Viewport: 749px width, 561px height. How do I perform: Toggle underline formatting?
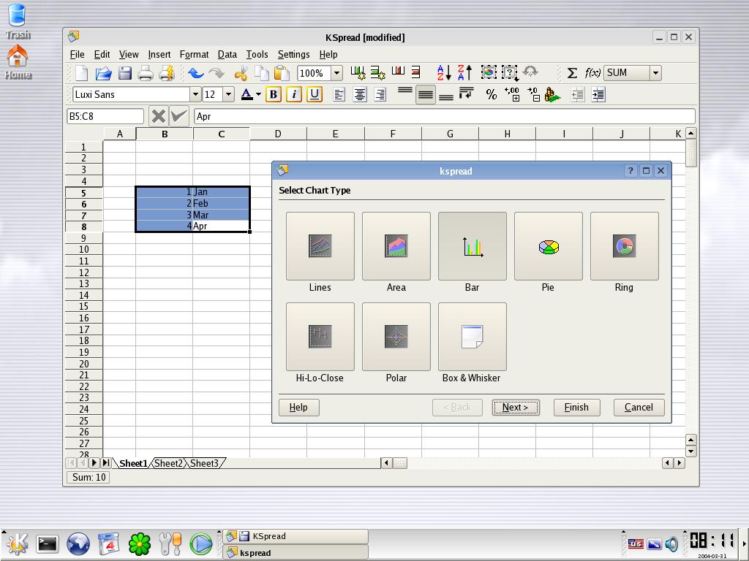click(315, 94)
